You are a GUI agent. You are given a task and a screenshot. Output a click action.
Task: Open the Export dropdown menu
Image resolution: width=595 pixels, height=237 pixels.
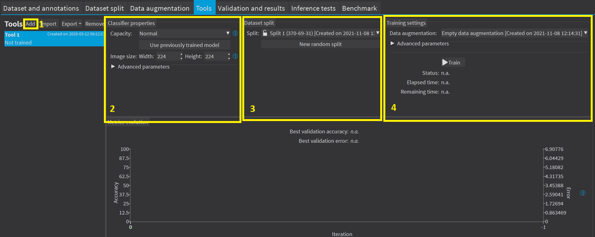(x=71, y=24)
